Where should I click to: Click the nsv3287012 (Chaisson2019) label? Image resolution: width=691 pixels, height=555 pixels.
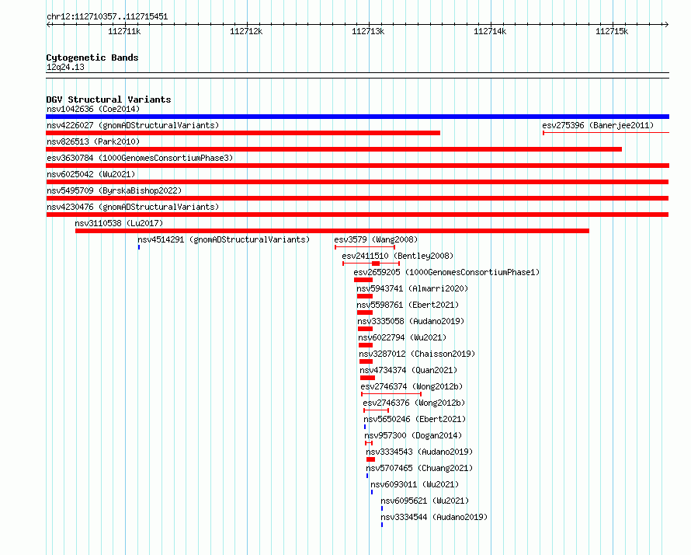pos(417,354)
